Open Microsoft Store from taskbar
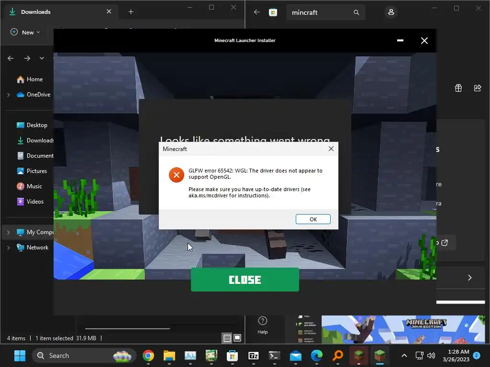This screenshot has width=490, height=367. click(232, 356)
